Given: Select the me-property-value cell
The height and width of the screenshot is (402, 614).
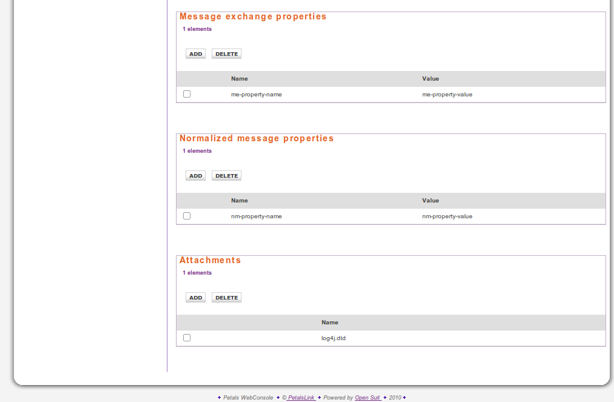Looking at the screenshot, I should pyautogui.click(x=447, y=95).
